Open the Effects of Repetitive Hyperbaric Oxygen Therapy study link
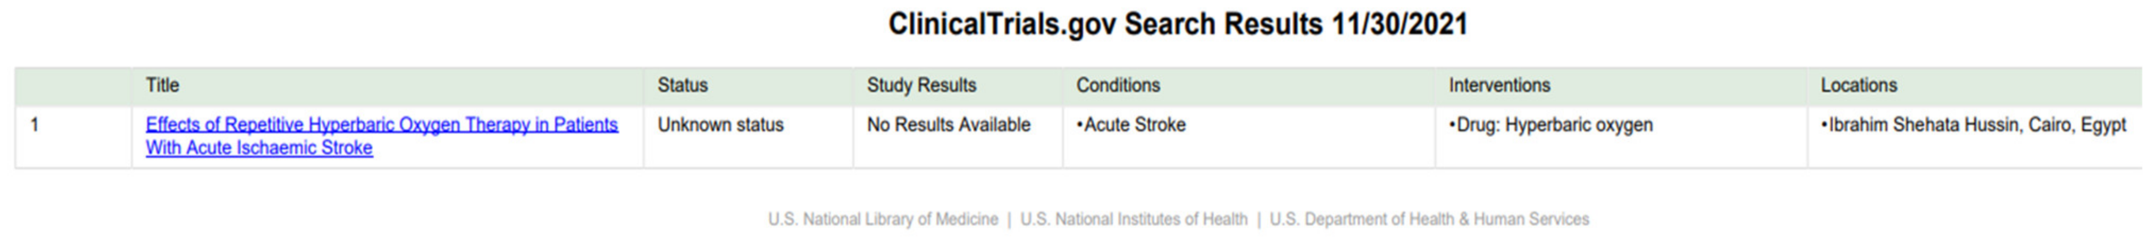Image resolution: width=2155 pixels, height=240 pixels. pos(381,125)
